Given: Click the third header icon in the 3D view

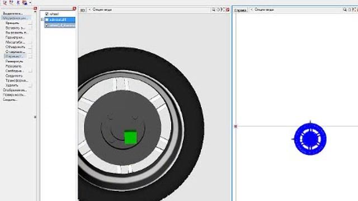Looking at the screenshot, I should pyautogui.click(x=223, y=9).
